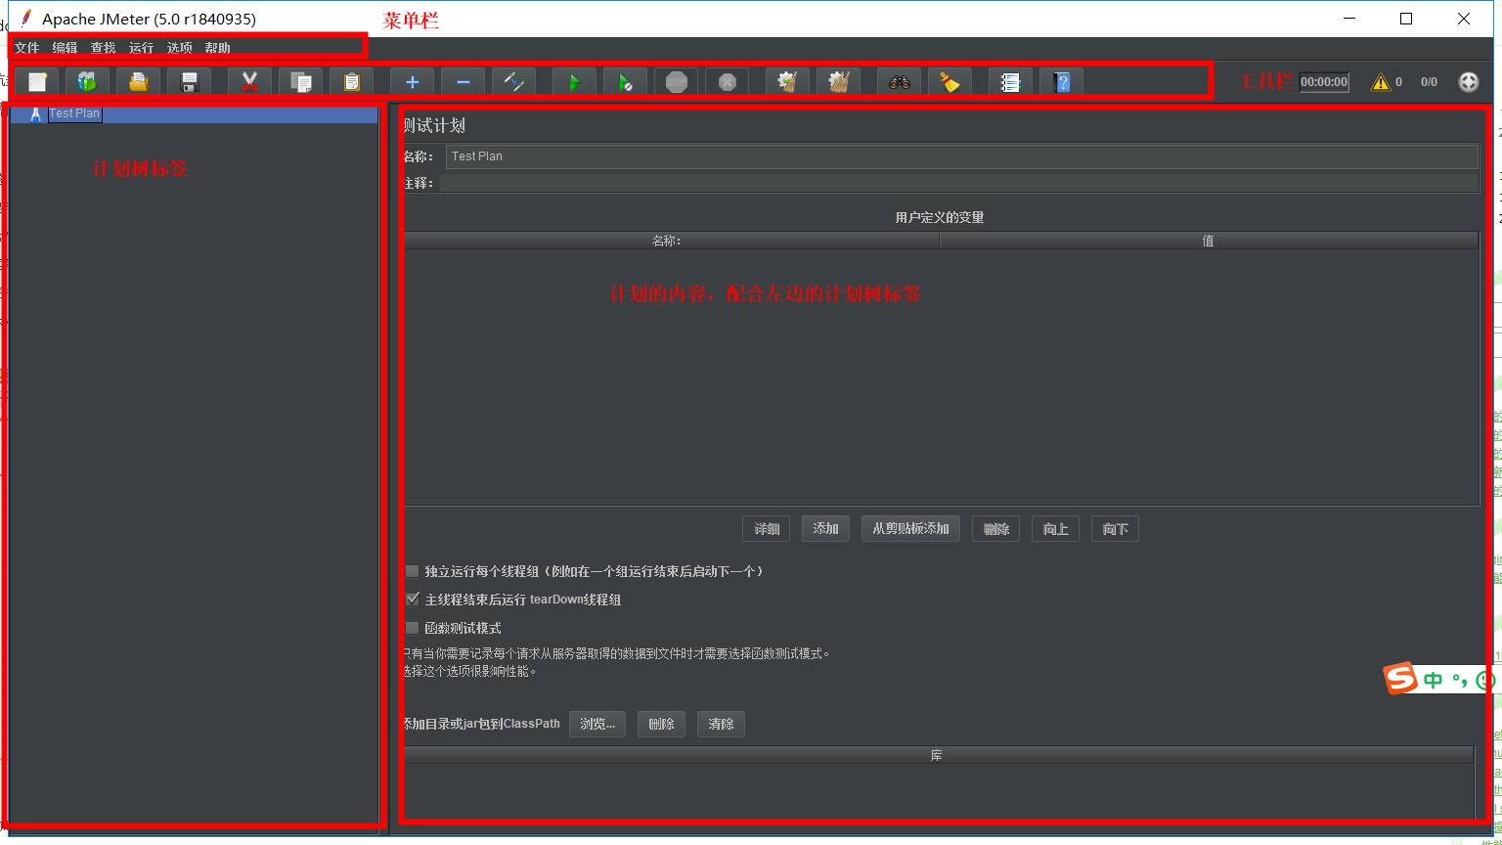Click the Toggle enable/disable icon
This screenshot has width=1502, height=845.
[514, 82]
